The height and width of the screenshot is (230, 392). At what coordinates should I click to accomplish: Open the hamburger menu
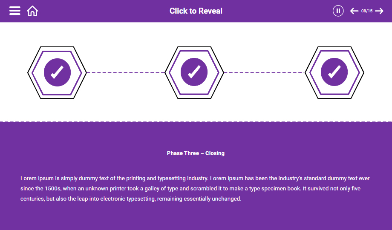point(15,11)
